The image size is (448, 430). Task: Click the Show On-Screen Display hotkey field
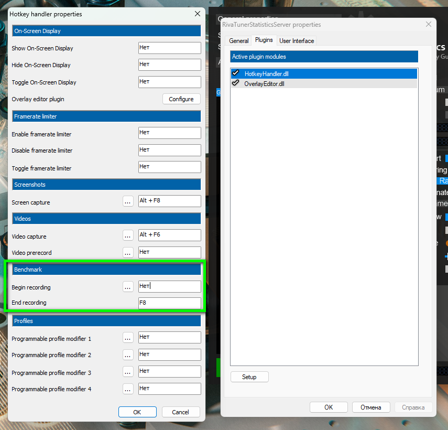(169, 48)
